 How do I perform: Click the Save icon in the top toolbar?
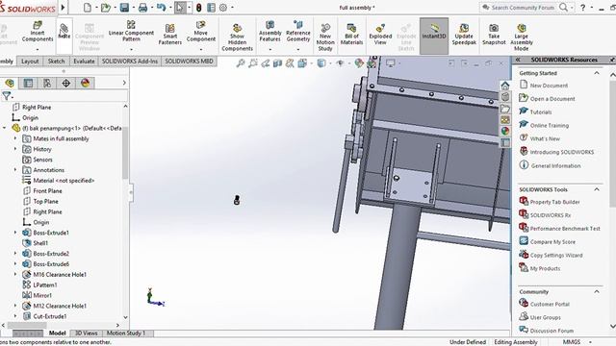pos(124,8)
